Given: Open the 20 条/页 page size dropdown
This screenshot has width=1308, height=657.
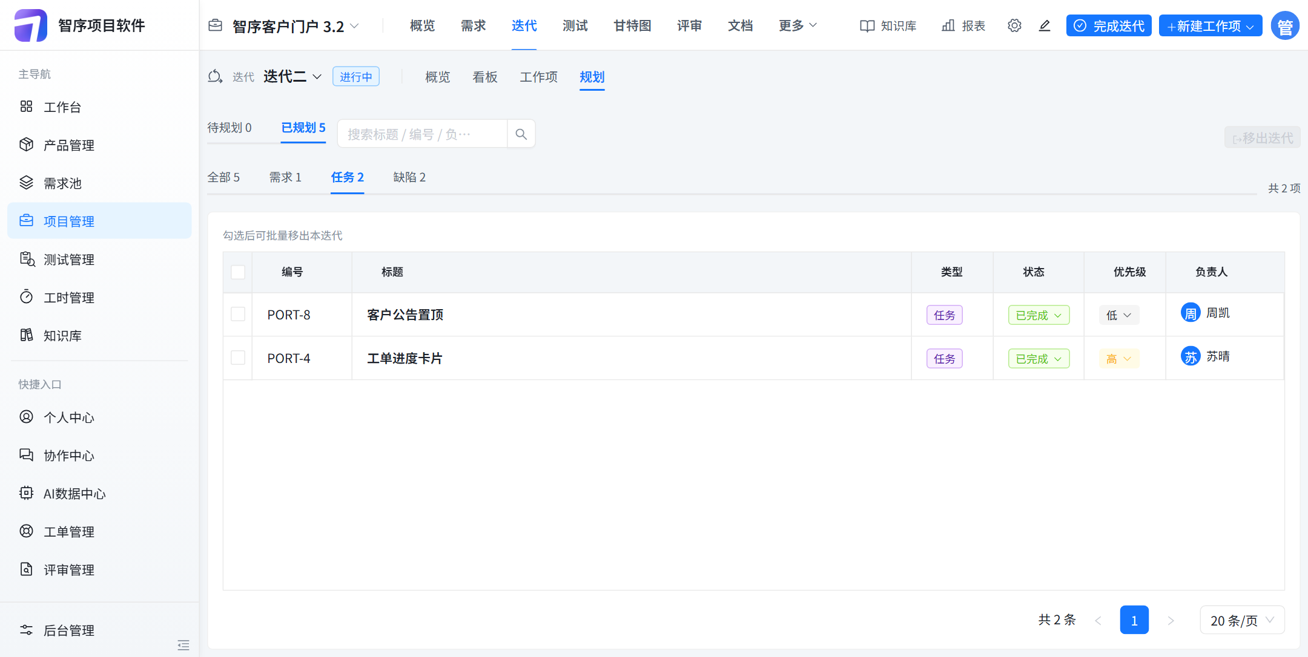Looking at the screenshot, I should click(x=1242, y=620).
